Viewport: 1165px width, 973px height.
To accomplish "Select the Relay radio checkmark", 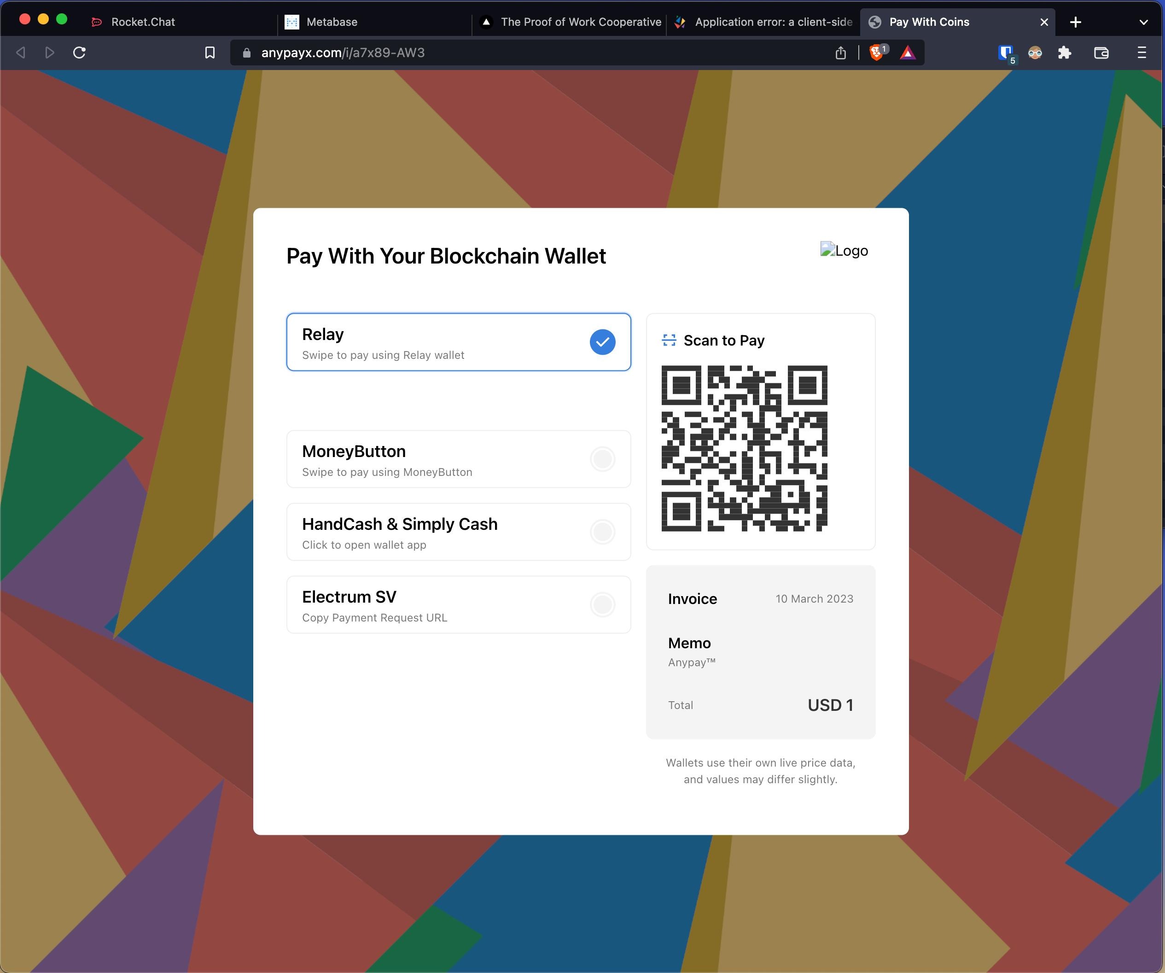I will point(602,342).
